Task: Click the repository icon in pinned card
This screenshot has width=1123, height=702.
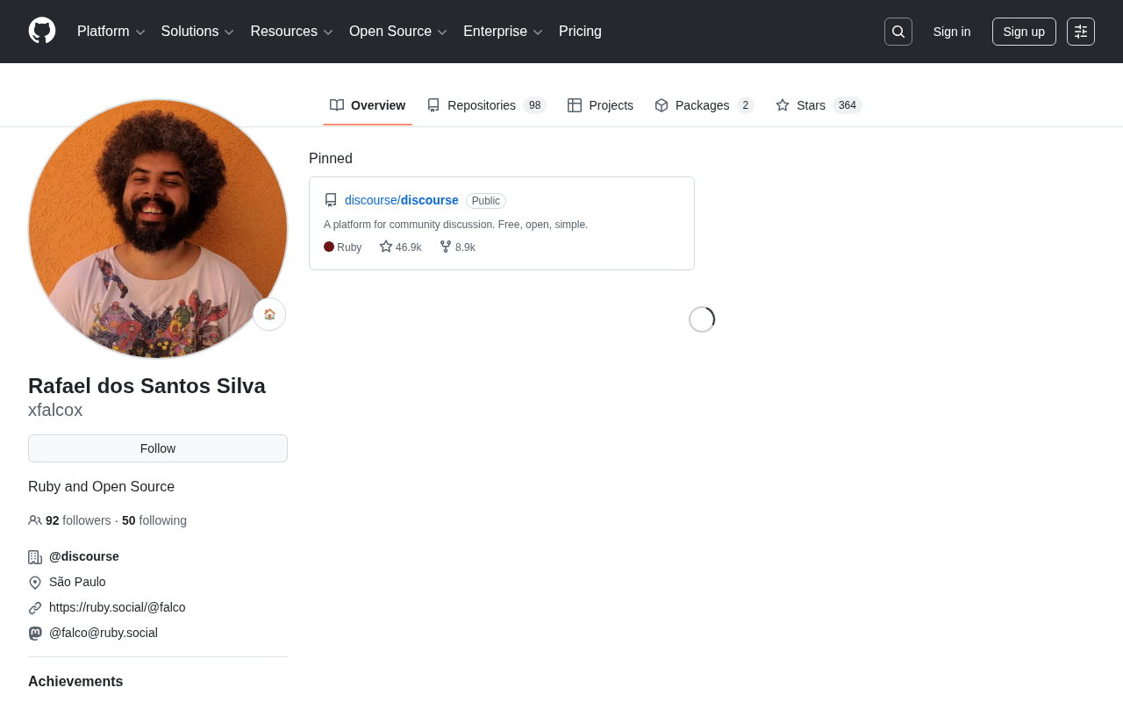Action: pos(331,200)
